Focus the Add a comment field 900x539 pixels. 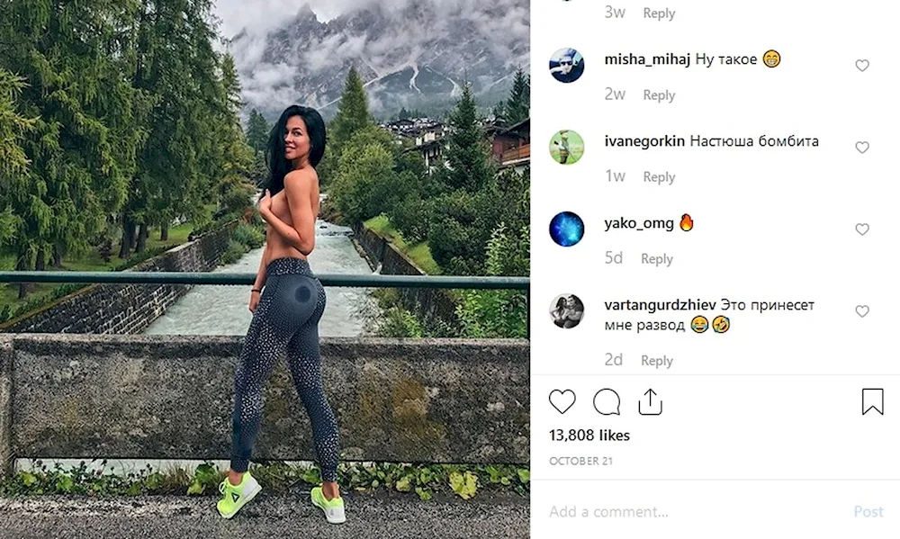(695, 511)
